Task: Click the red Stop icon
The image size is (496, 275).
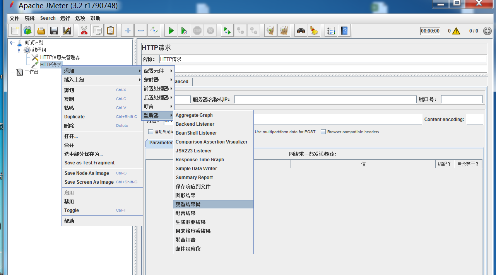Action: click(197, 31)
